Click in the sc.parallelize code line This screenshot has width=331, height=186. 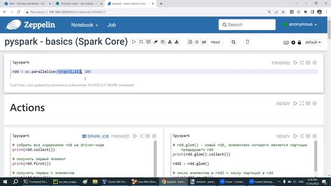pyautogui.click(x=52, y=72)
